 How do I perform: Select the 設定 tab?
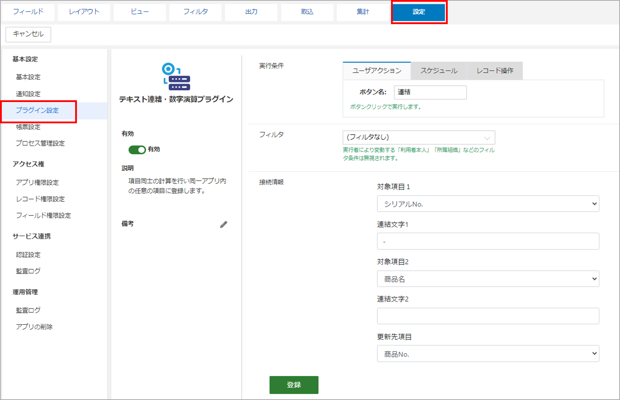[419, 12]
